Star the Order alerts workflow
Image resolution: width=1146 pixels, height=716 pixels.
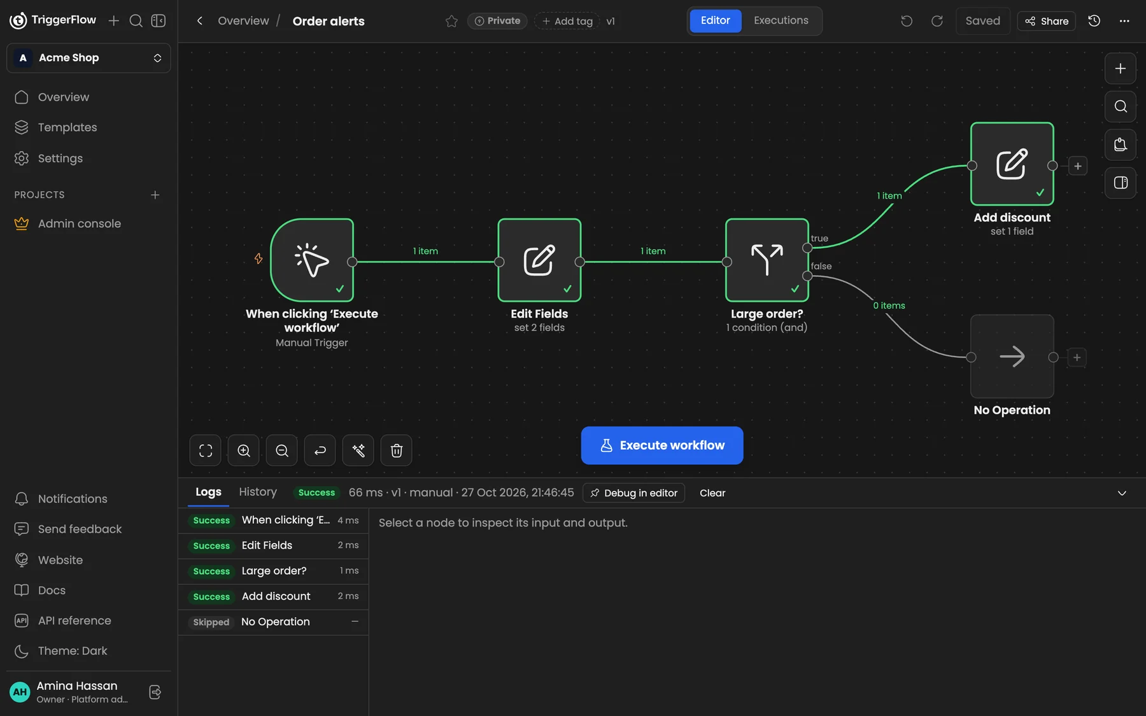pyautogui.click(x=451, y=21)
